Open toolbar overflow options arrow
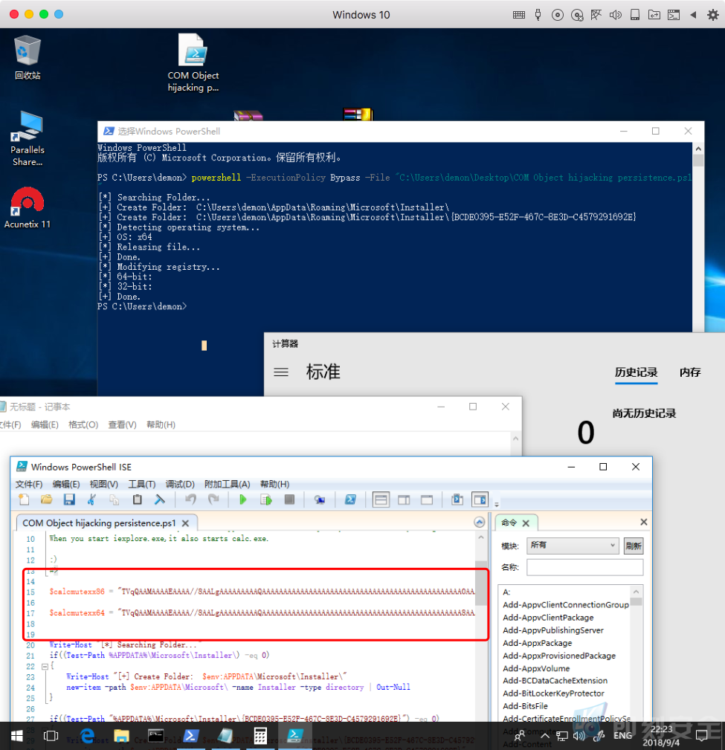 (x=496, y=504)
